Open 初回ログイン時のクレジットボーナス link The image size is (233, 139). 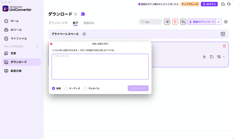158,4
